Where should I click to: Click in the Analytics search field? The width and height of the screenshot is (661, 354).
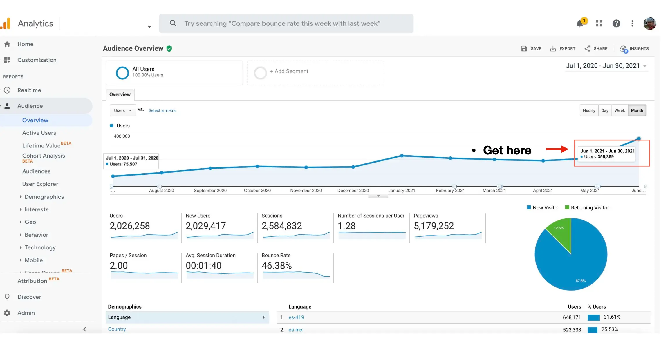tap(286, 23)
